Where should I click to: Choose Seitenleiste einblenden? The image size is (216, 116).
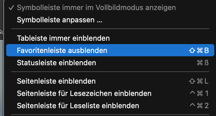pyautogui.click(x=56, y=81)
